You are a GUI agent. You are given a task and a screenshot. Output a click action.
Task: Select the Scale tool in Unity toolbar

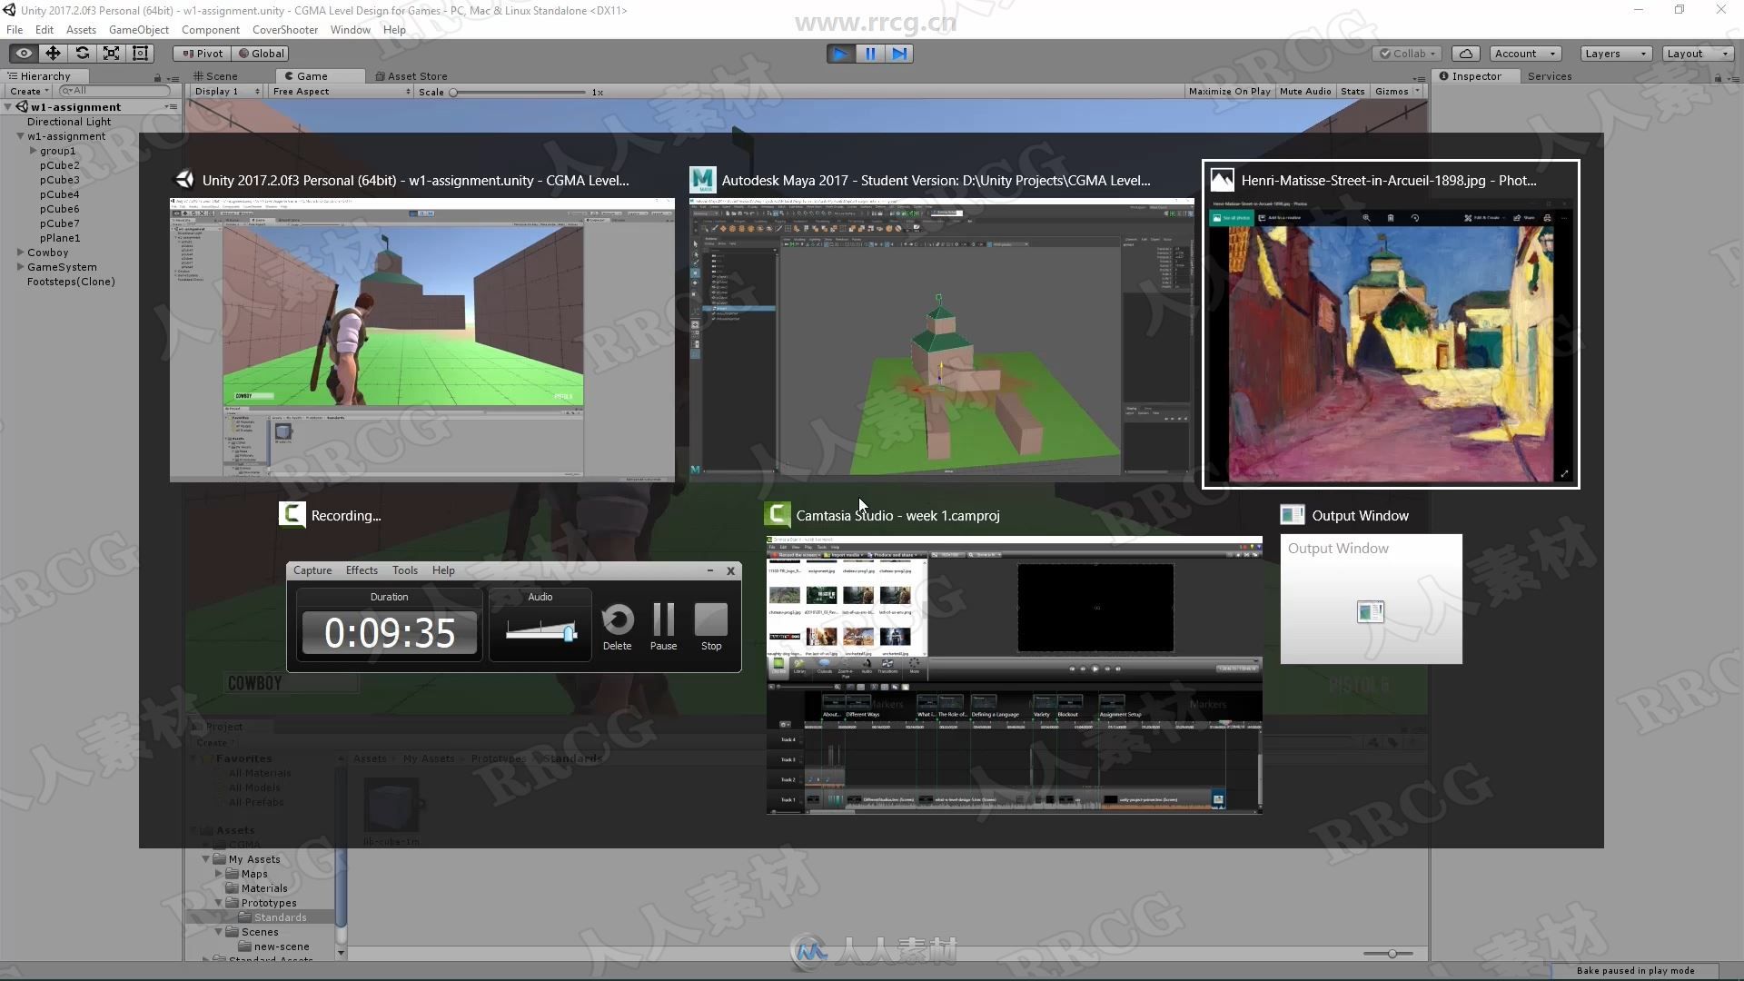pyautogui.click(x=111, y=54)
